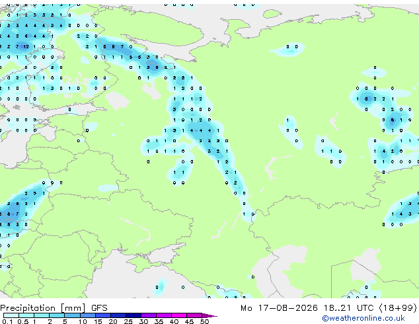Pick the 15–20 mm legend color swatch
Image resolution: width=419 pixels, height=324 pixels.
(x=103, y=315)
